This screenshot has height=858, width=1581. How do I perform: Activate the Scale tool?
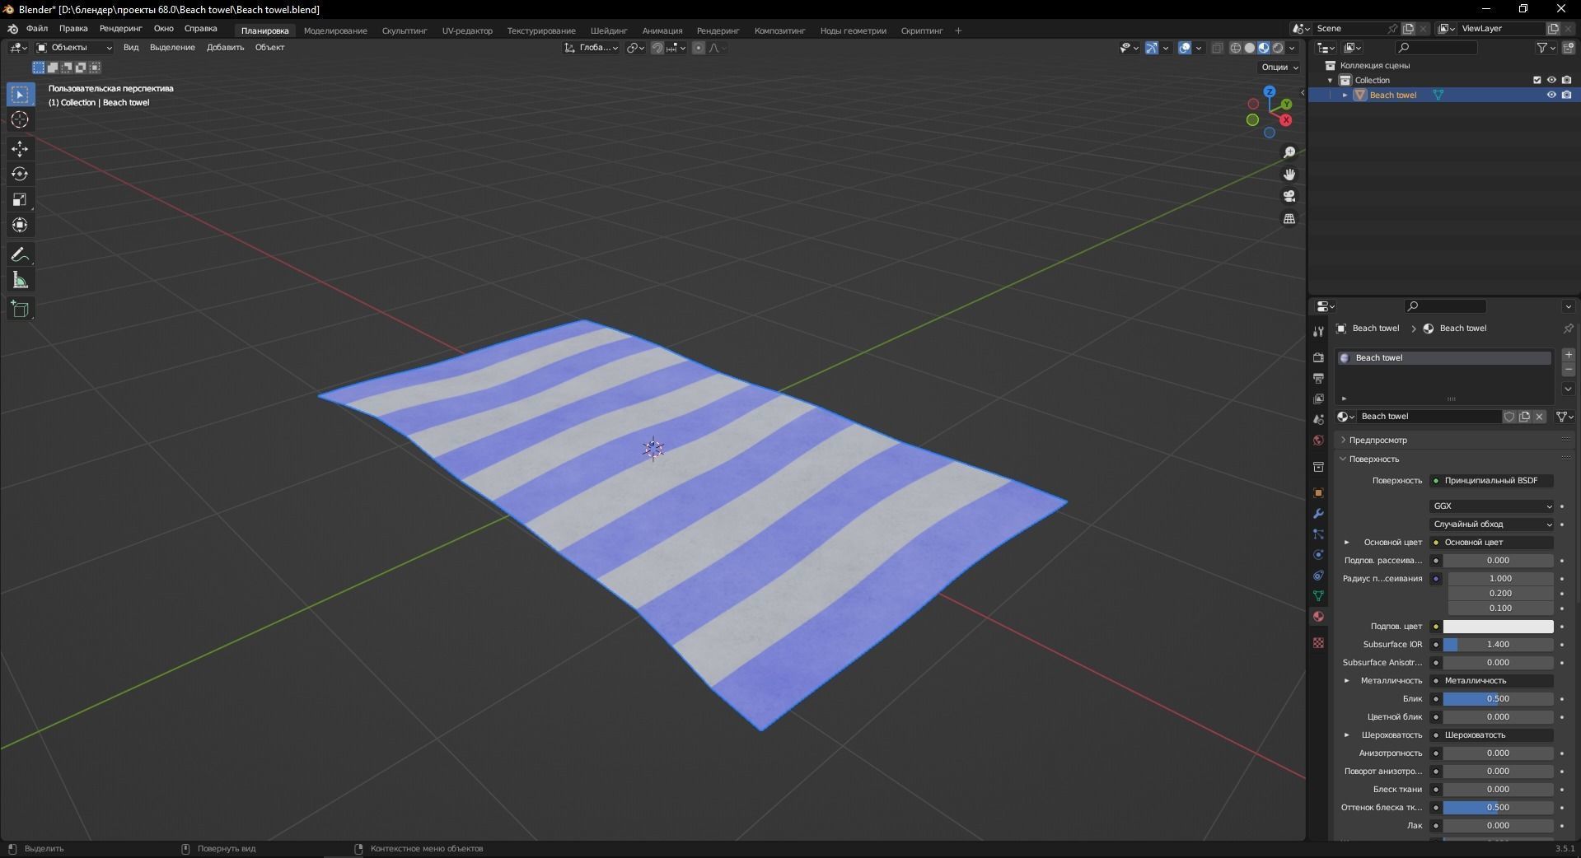(x=20, y=199)
